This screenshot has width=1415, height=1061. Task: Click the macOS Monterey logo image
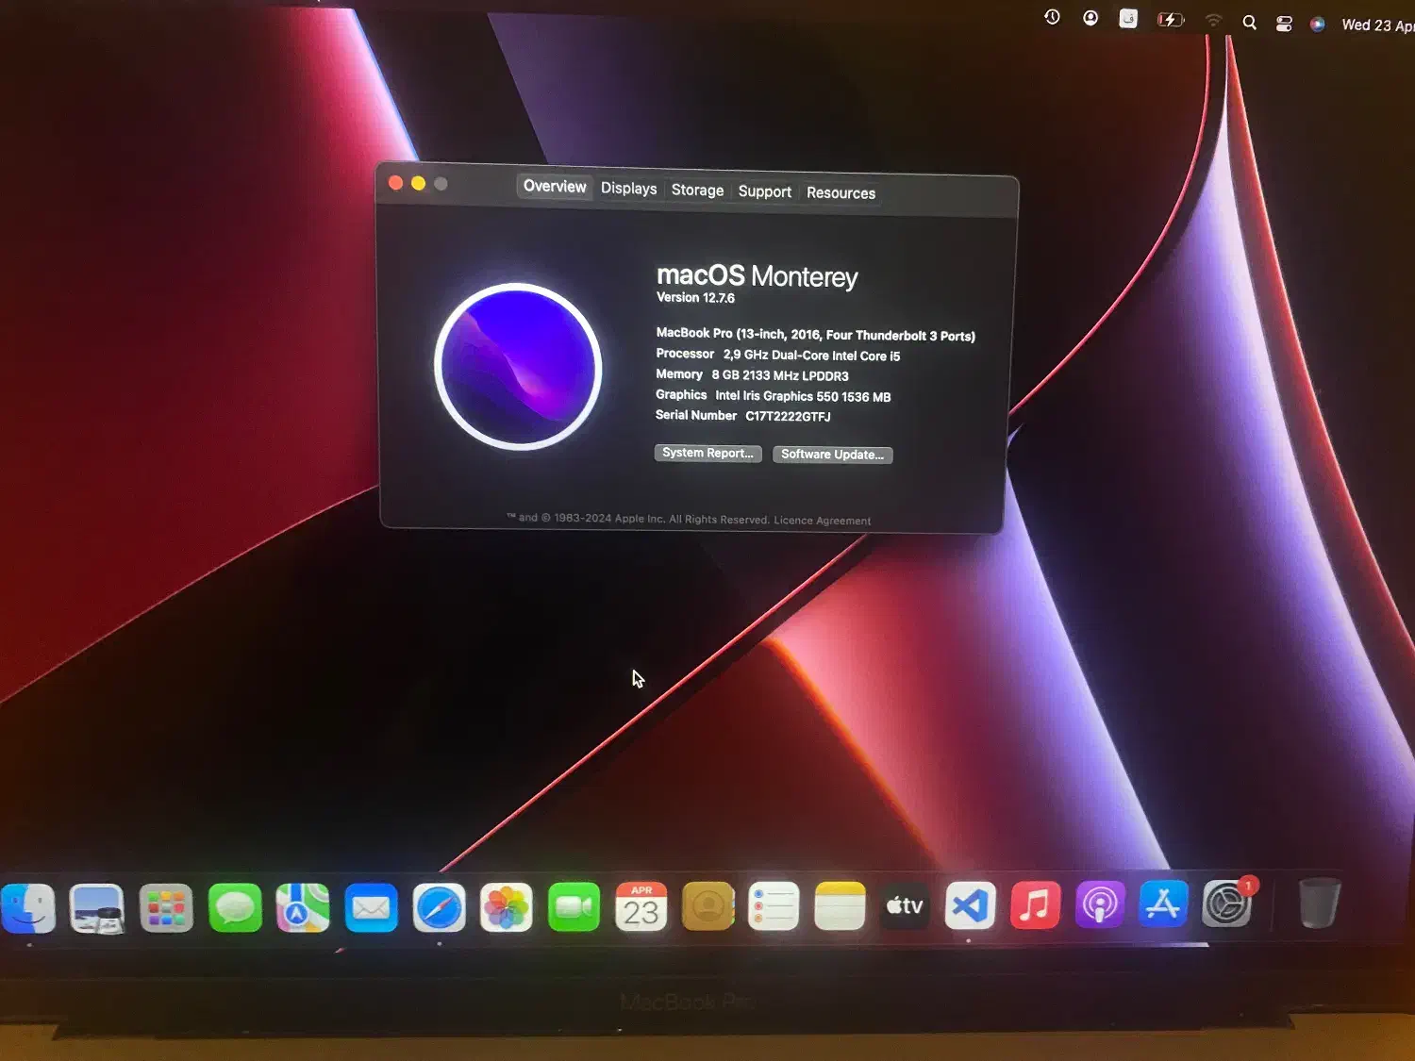518,366
